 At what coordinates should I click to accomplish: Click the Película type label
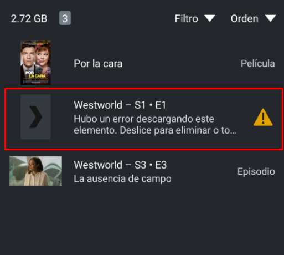click(x=258, y=63)
